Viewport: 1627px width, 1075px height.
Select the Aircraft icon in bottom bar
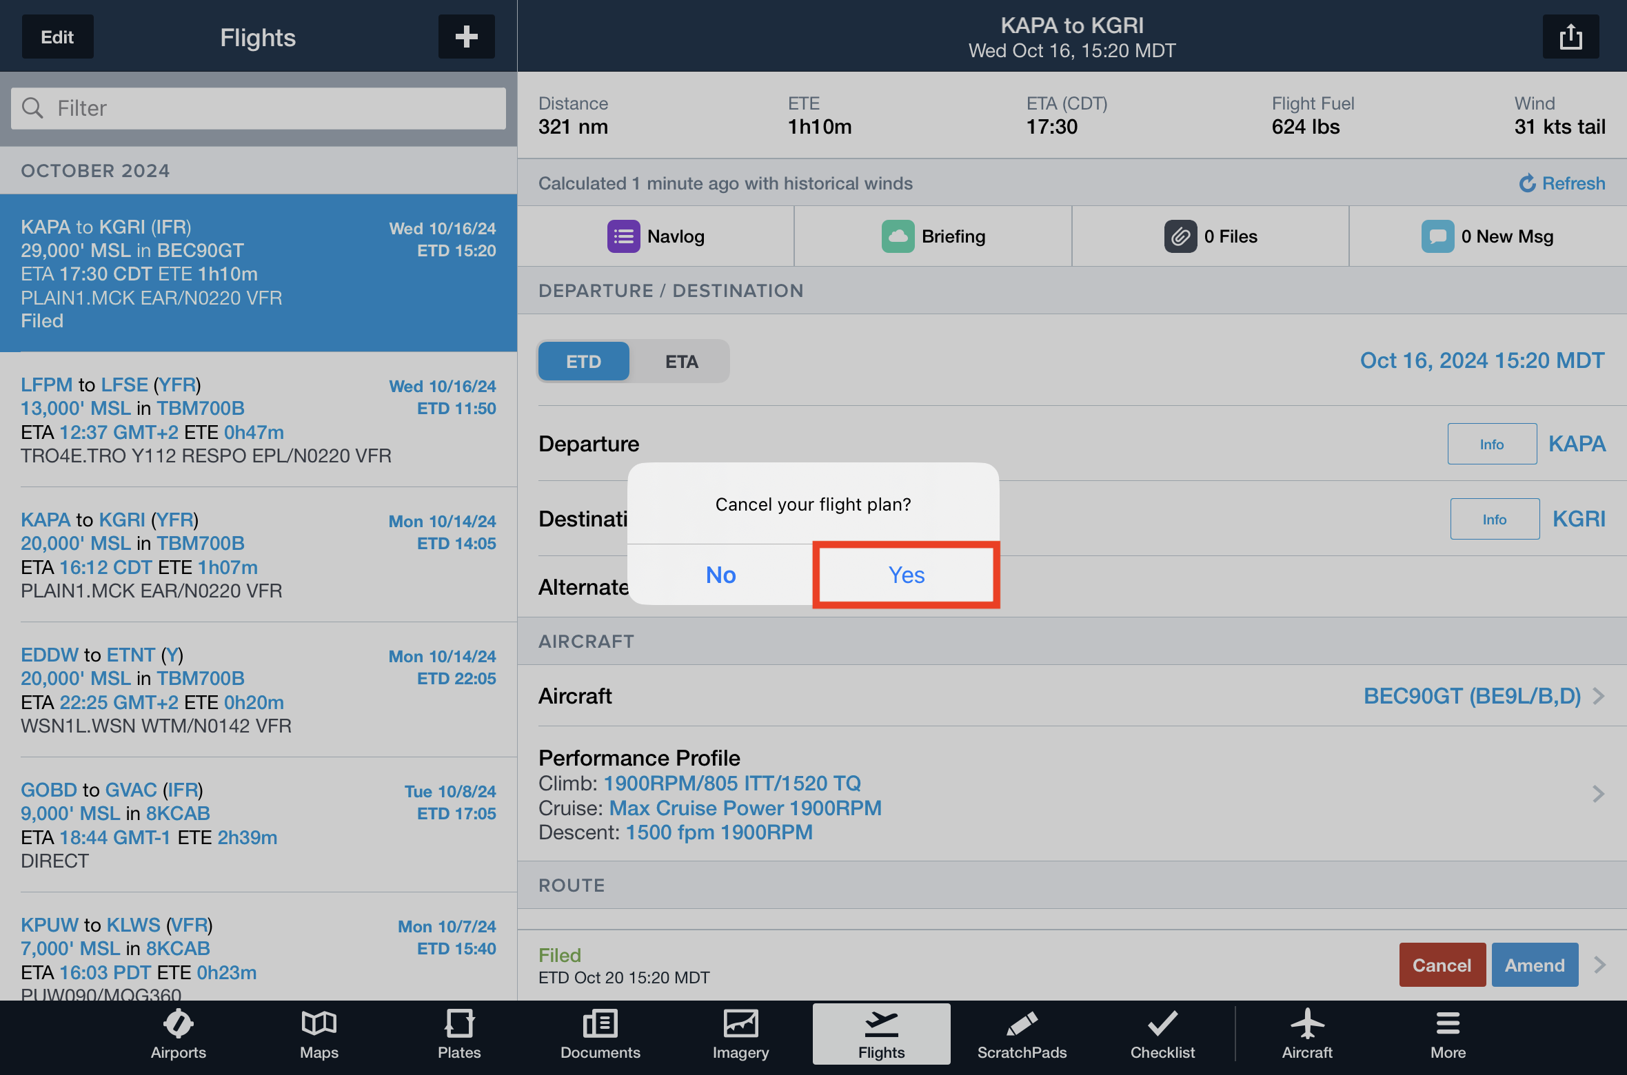tap(1307, 1034)
